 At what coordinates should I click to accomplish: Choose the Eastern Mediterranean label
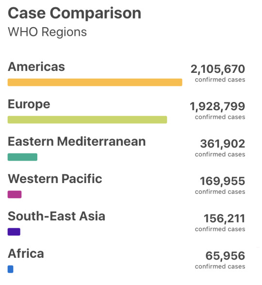(x=77, y=141)
